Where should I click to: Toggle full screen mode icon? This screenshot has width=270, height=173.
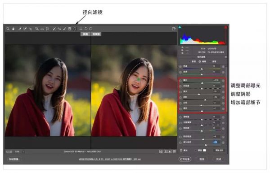(174, 29)
